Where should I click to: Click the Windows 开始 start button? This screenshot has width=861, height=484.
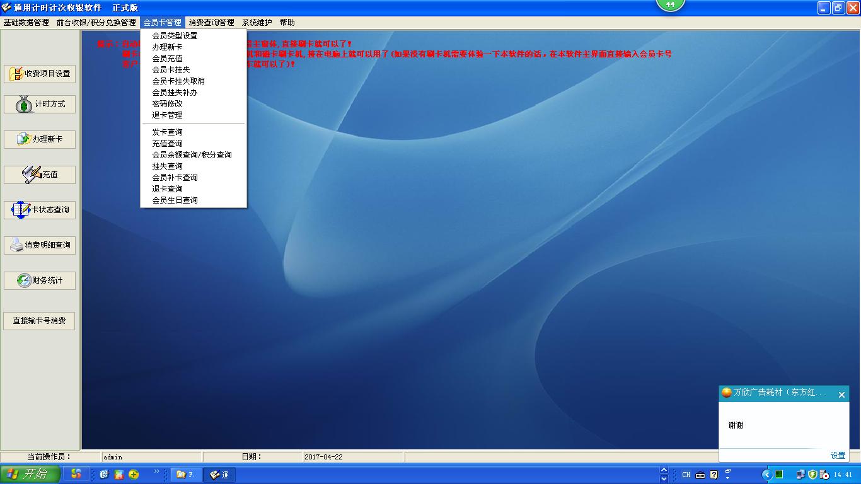(x=30, y=475)
